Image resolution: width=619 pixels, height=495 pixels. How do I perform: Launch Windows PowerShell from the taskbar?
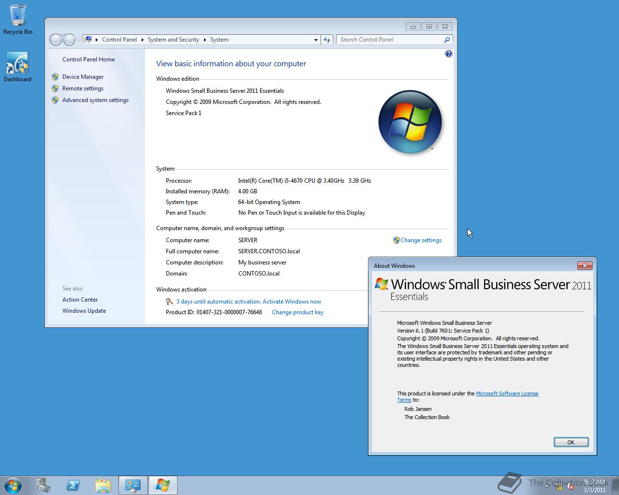coord(73,485)
